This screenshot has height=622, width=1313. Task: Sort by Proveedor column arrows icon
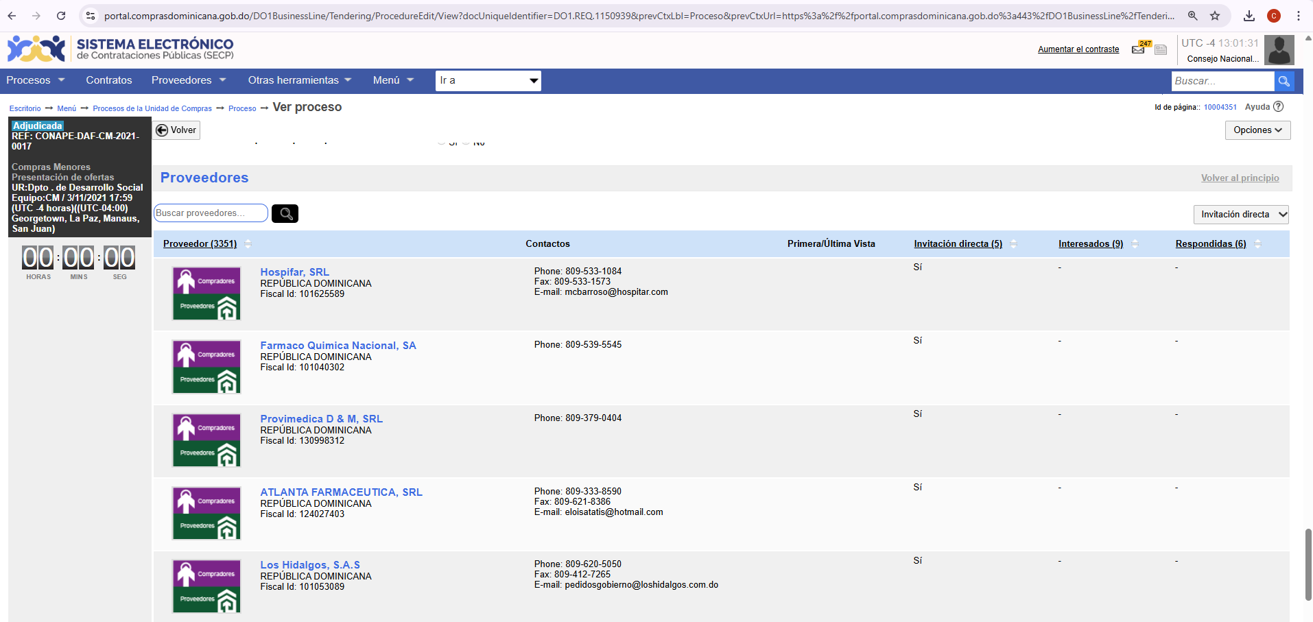tap(248, 244)
